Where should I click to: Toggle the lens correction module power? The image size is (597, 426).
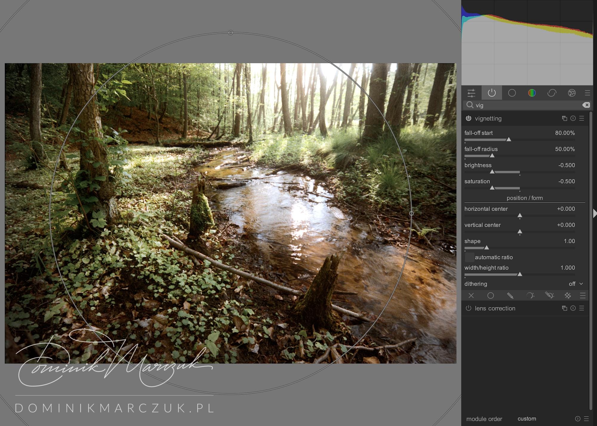469,308
